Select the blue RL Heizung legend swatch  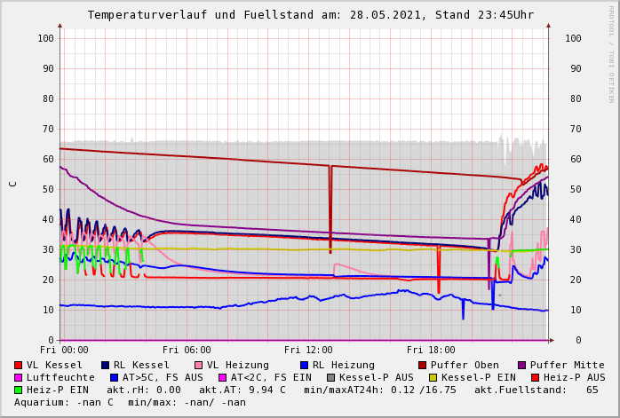click(x=304, y=365)
